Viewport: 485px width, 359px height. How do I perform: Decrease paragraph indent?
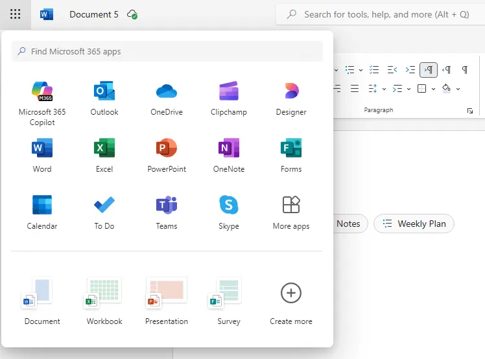(392, 70)
